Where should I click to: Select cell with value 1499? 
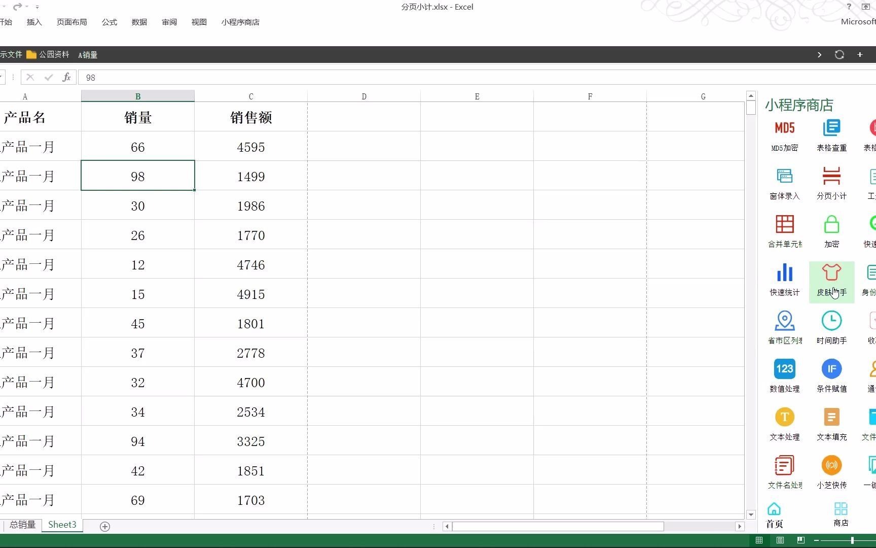click(x=251, y=176)
